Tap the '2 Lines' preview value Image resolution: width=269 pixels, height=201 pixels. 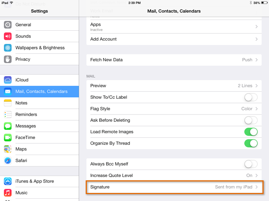pyautogui.click(x=245, y=86)
